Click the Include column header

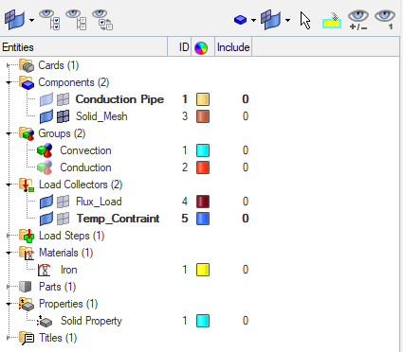tap(233, 47)
